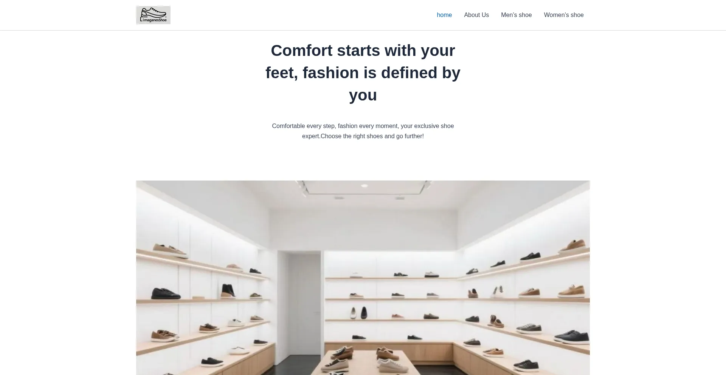Click the round recessed ceiling light in photo
Image resolution: width=726 pixels, height=375 pixels.
(364, 186)
